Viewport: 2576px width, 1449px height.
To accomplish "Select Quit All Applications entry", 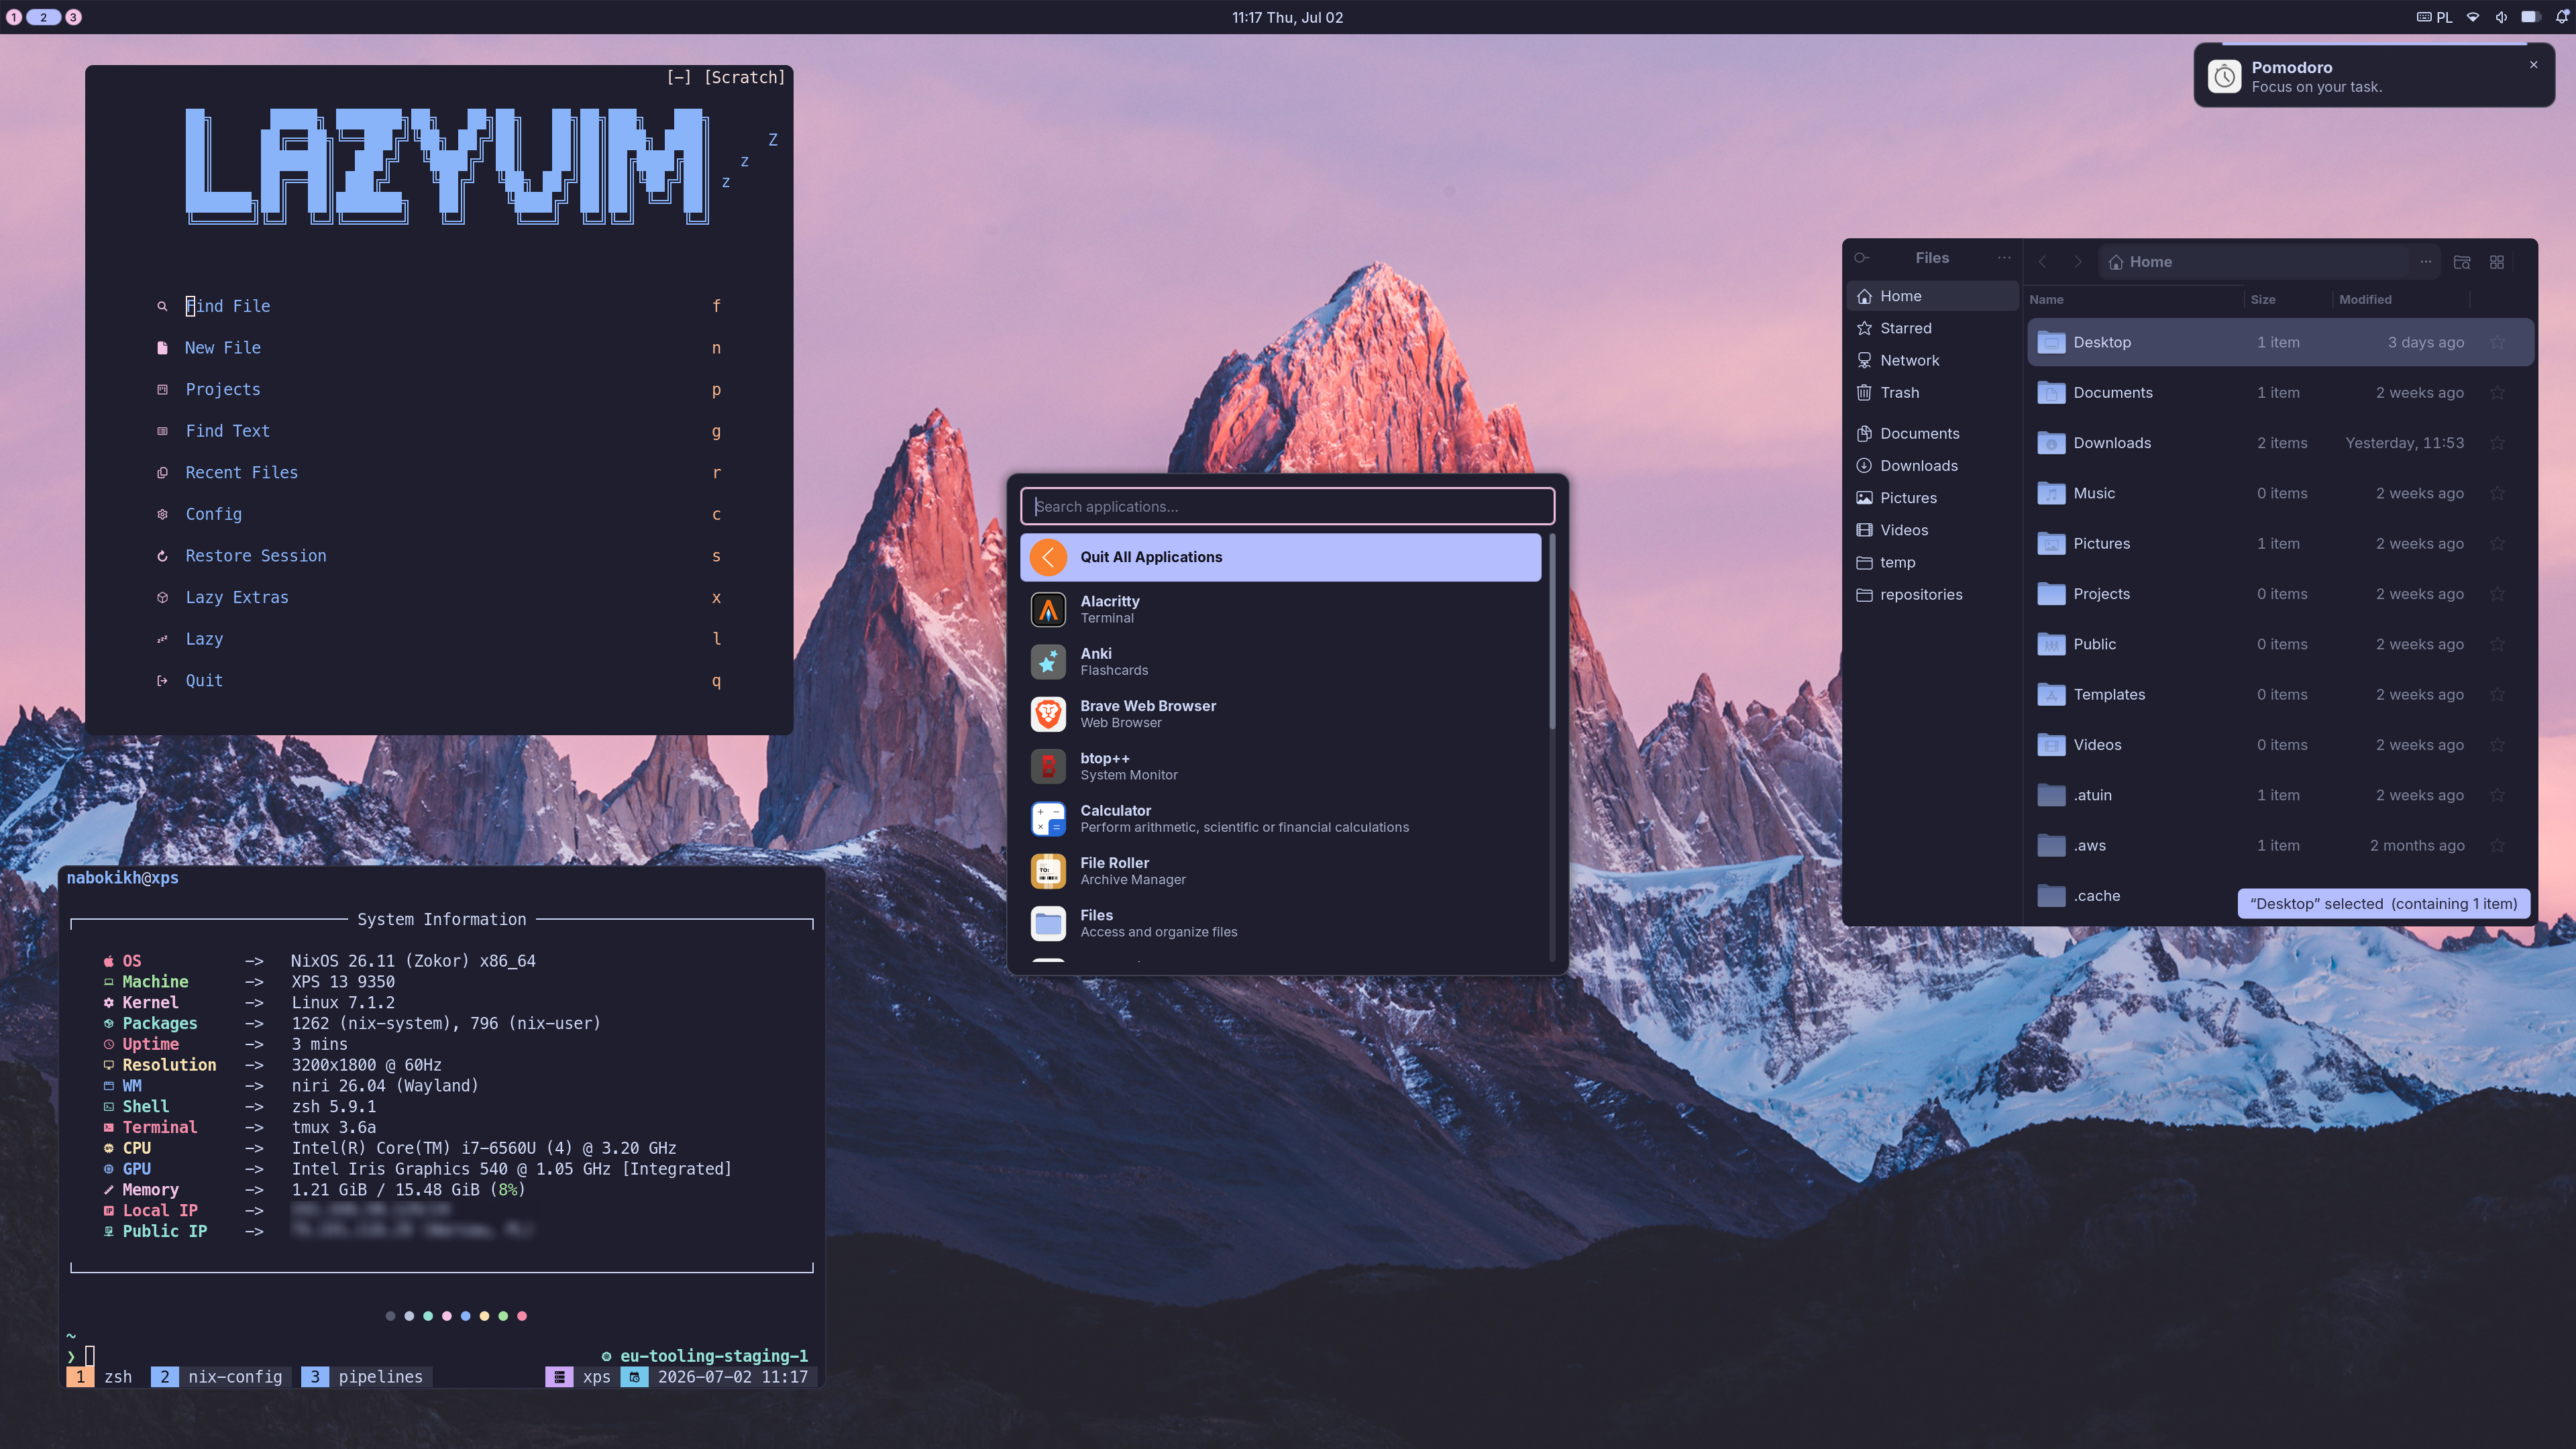I will coord(1280,557).
